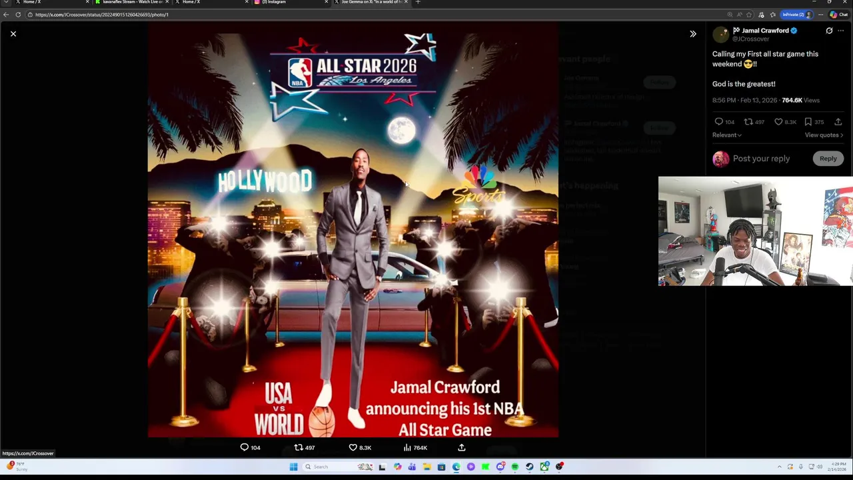
Task: Open Microsoft Edge taskbar icon
Action: click(456, 467)
